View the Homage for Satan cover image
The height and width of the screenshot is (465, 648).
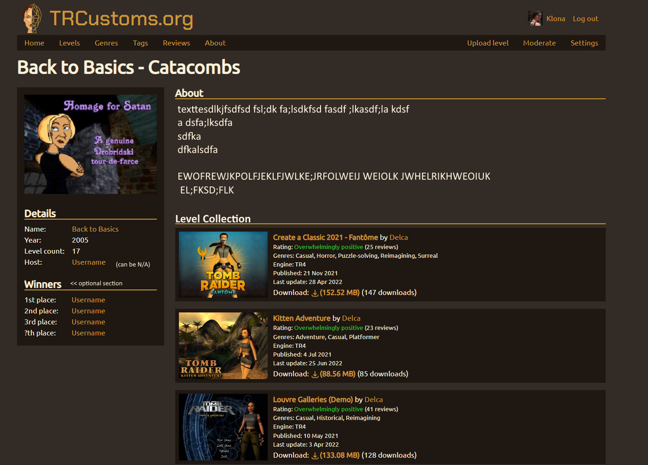90,144
